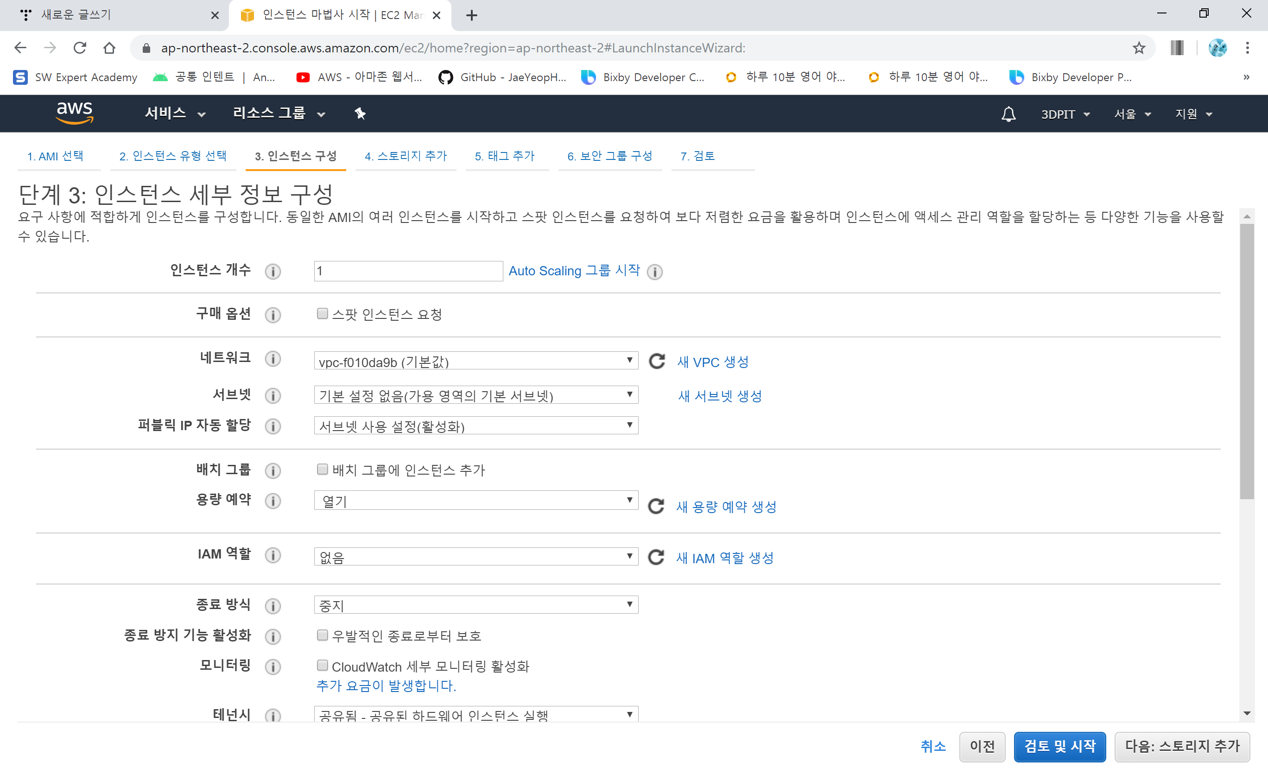Viewport: 1268px width, 781px height.
Task: Switch to 6. 보안 그룹 구성 tab
Action: click(609, 156)
